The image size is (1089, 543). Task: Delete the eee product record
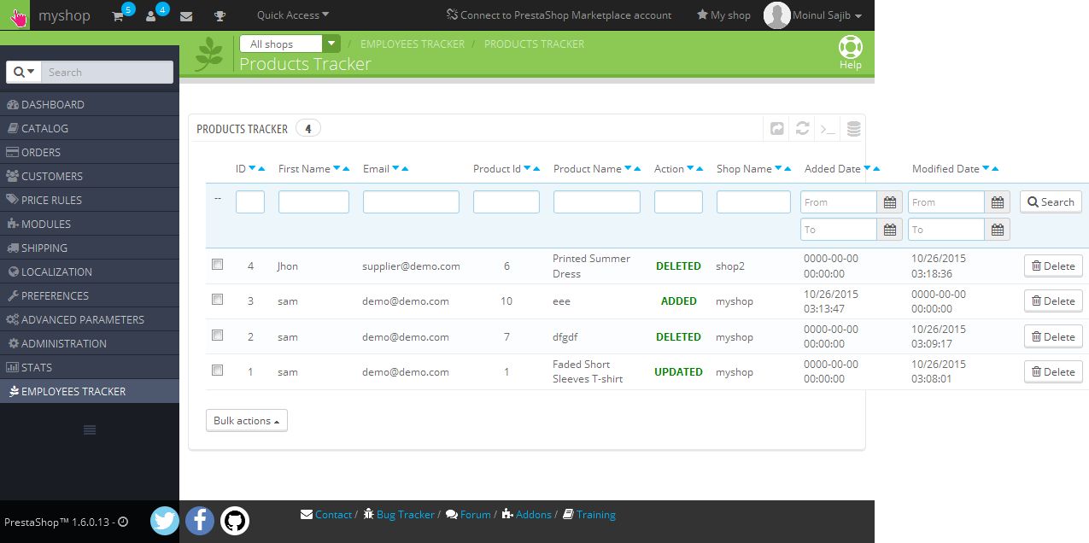(1053, 301)
